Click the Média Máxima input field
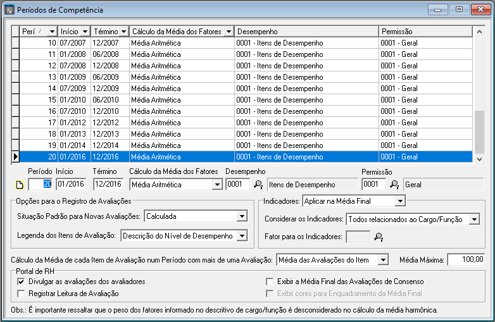 [466, 259]
